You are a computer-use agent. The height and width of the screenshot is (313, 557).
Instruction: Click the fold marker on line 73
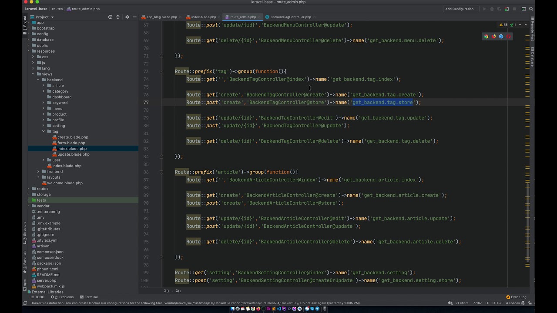161,71
